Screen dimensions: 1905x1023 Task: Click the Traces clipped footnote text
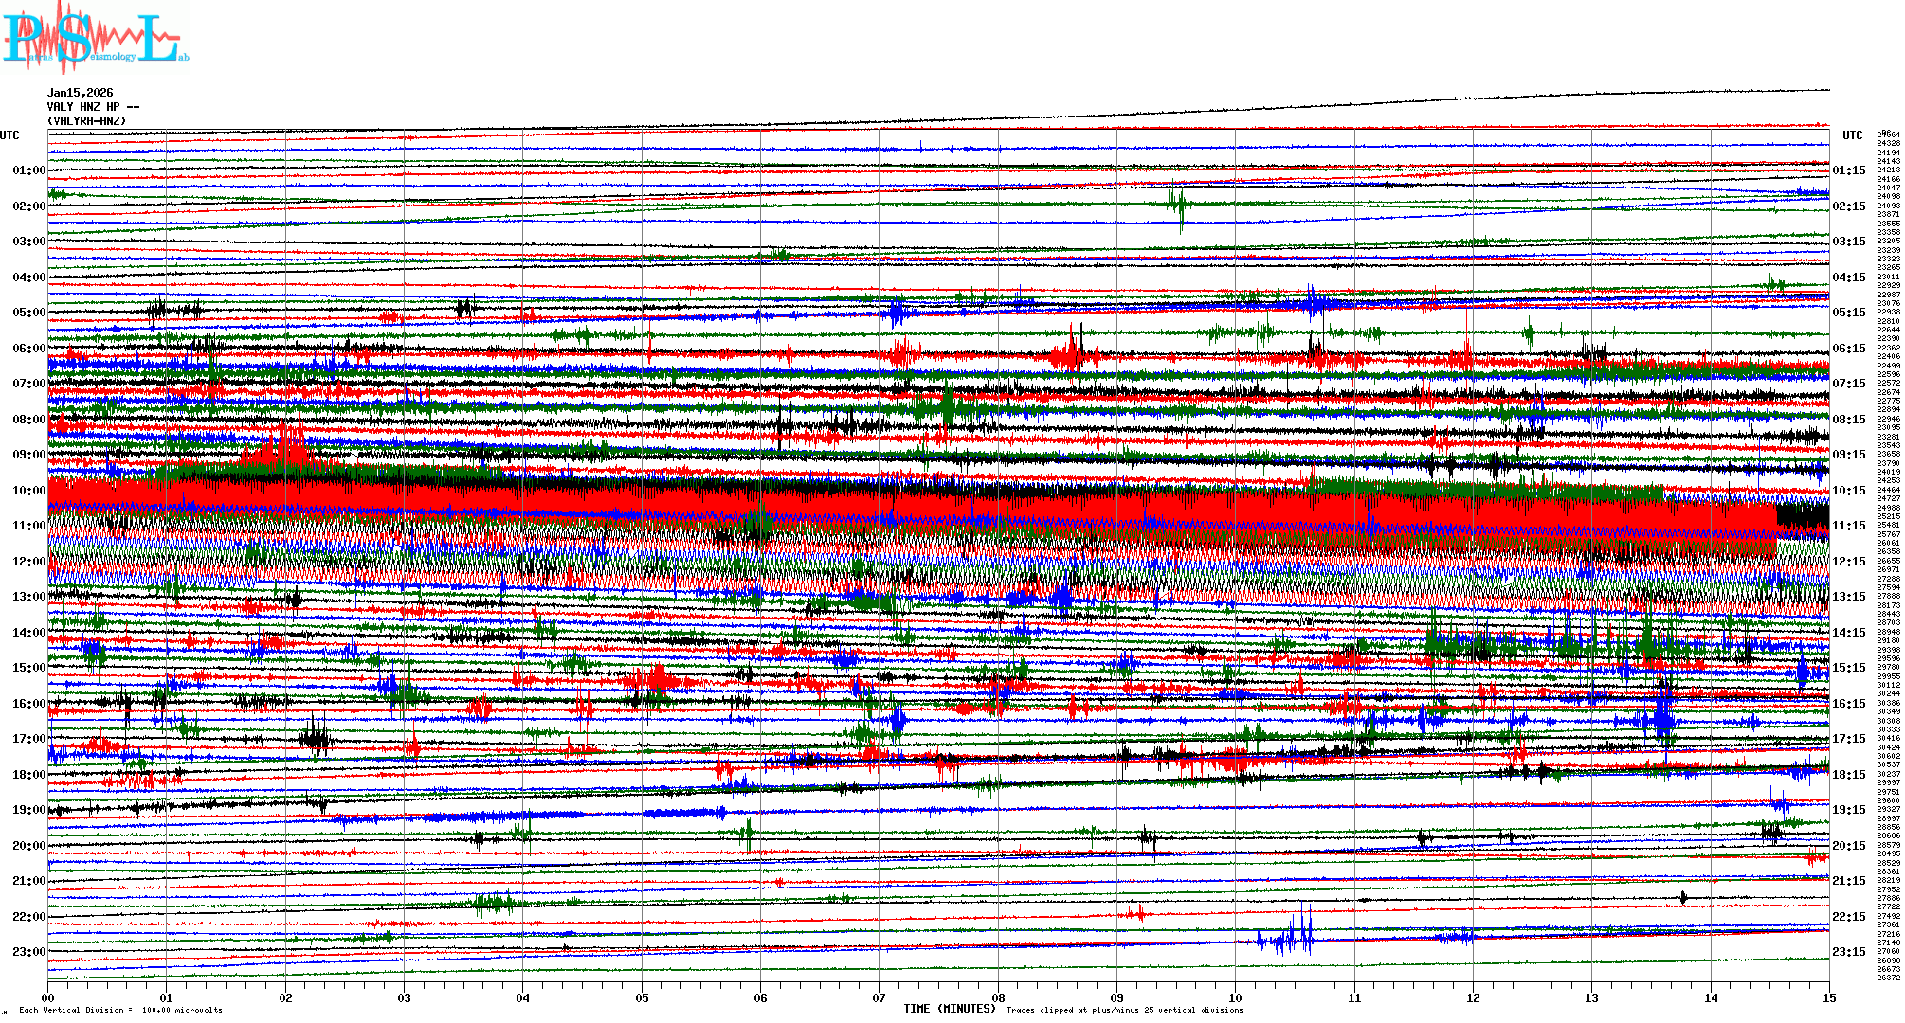coord(1124,1010)
